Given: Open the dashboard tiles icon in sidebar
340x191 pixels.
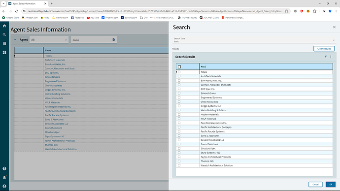Looking at the screenshot, I should (4, 52).
